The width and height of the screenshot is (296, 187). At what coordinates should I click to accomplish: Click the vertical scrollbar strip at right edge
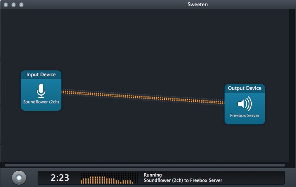[x=292, y=85]
